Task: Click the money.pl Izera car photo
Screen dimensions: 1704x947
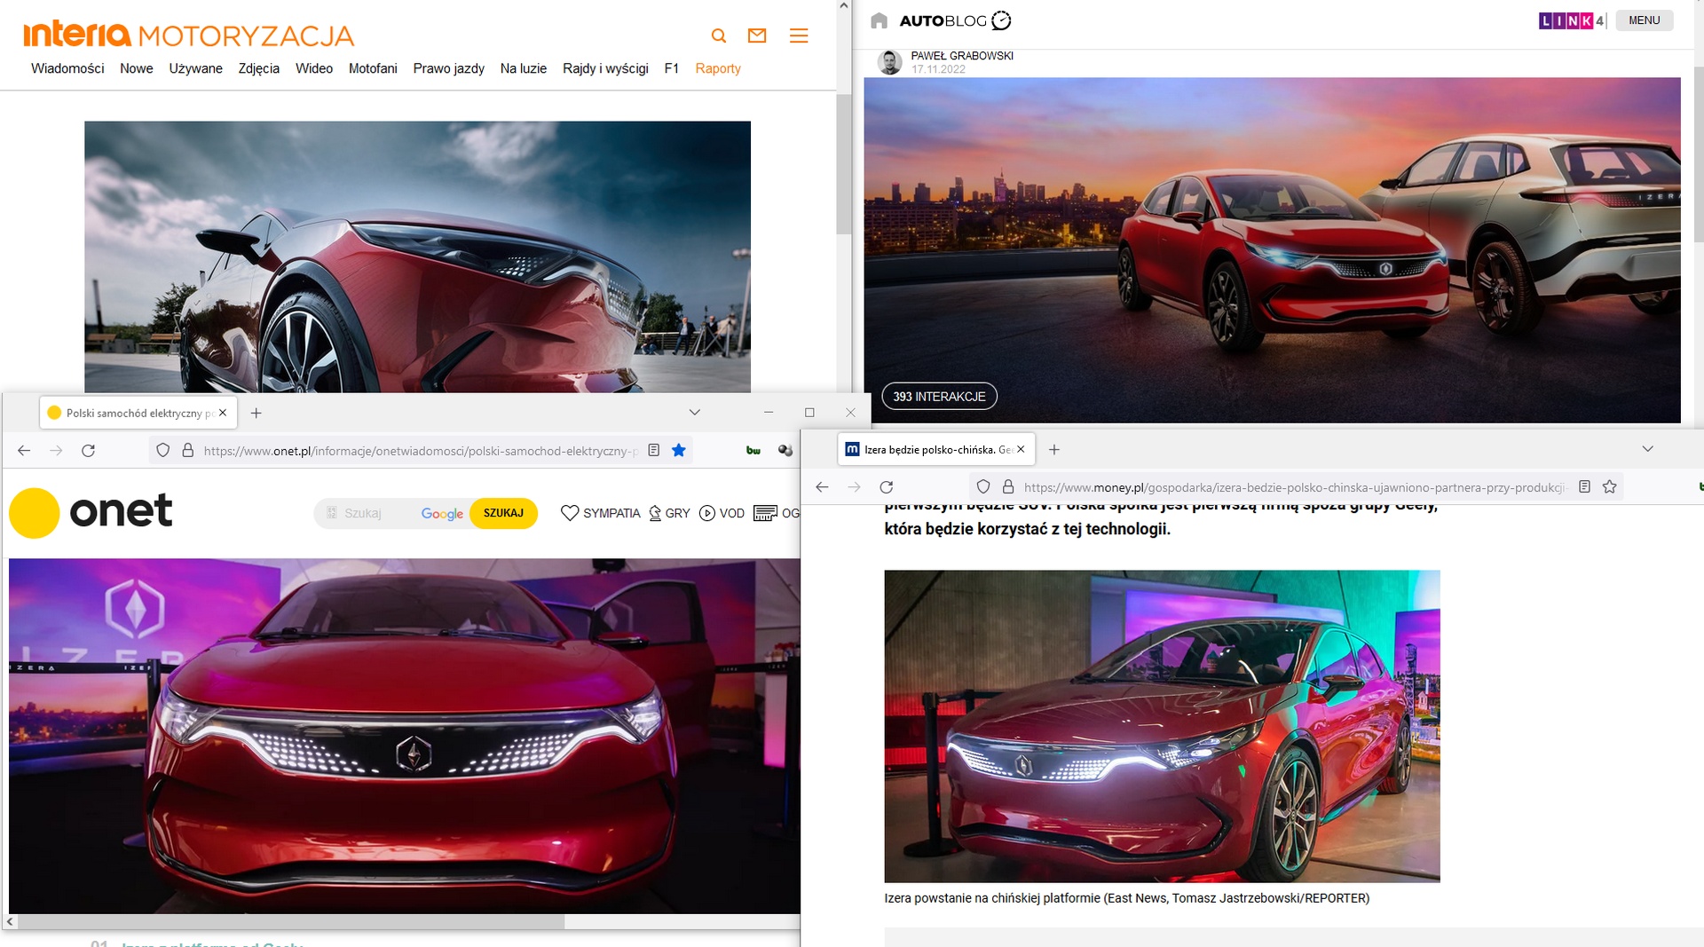Action: point(1162,726)
